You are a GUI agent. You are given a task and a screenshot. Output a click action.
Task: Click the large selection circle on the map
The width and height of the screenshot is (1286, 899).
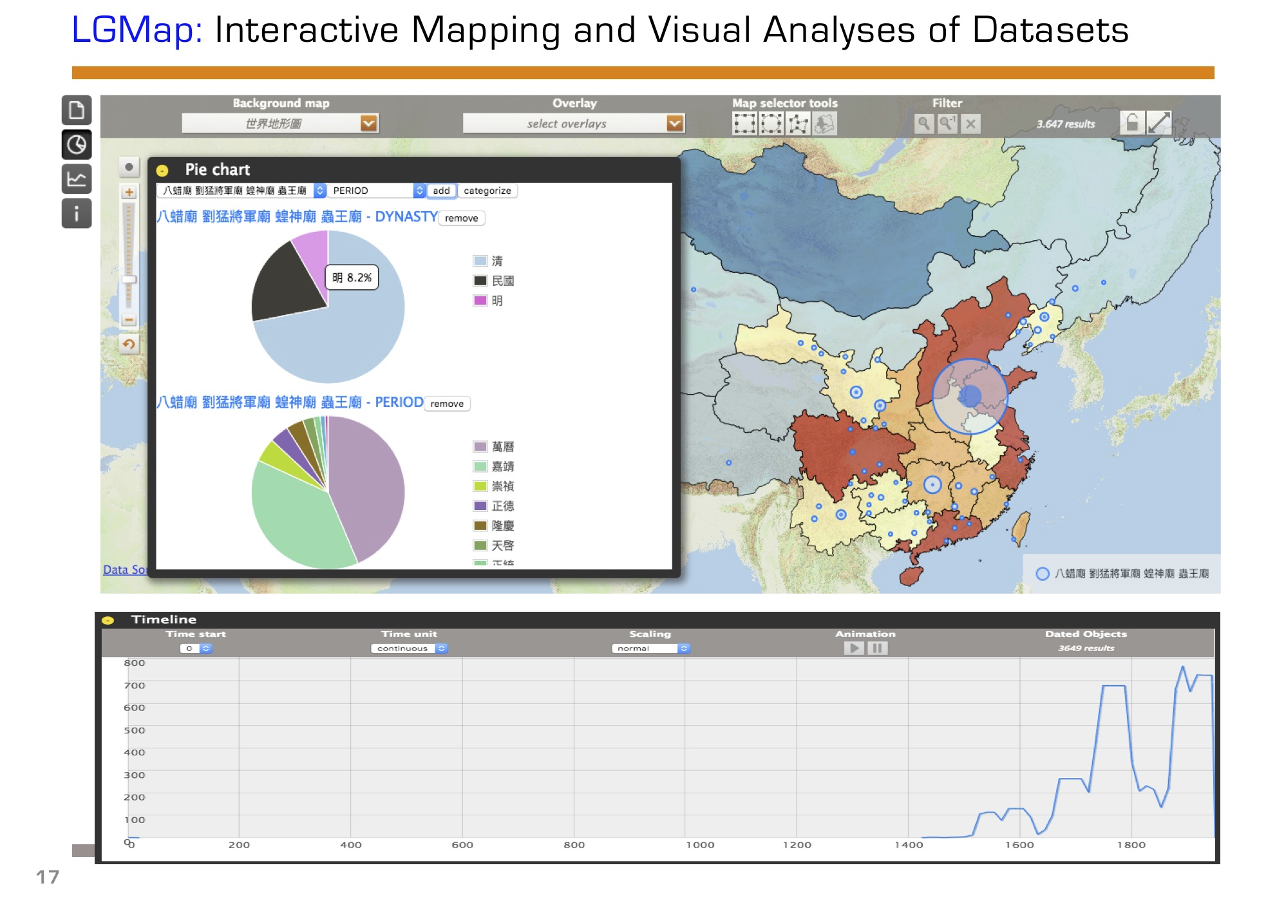[970, 396]
